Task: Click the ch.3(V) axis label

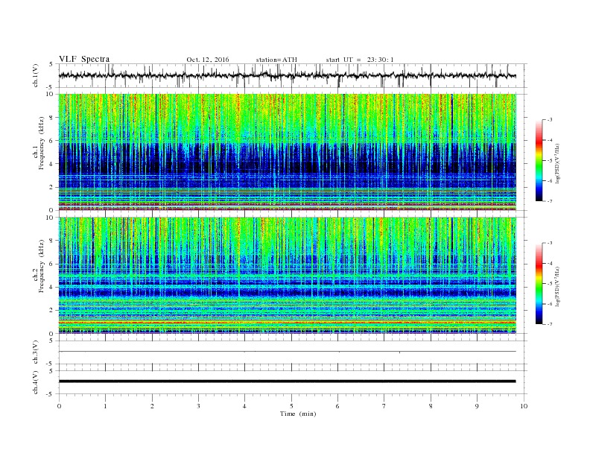Action: tap(36, 352)
